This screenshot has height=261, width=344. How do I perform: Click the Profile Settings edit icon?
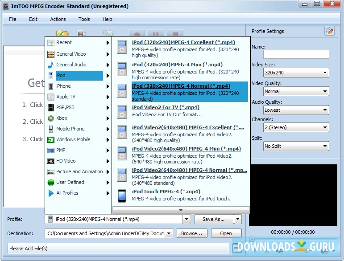click(x=329, y=31)
